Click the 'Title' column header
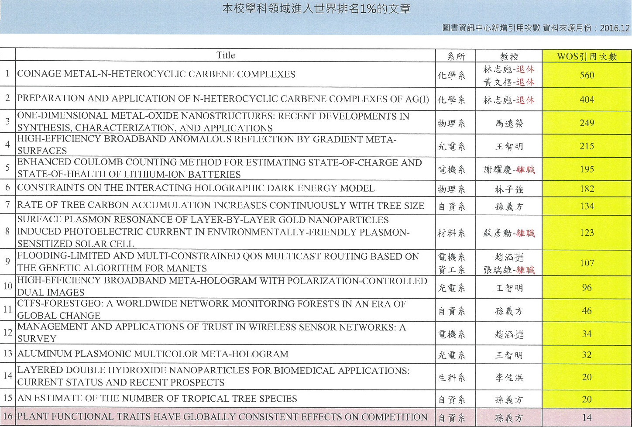632x427 pixels. pyautogui.click(x=226, y=55)
